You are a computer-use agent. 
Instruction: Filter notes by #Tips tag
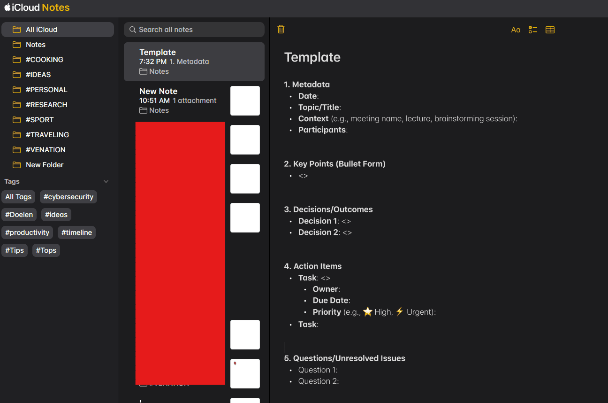15,250
